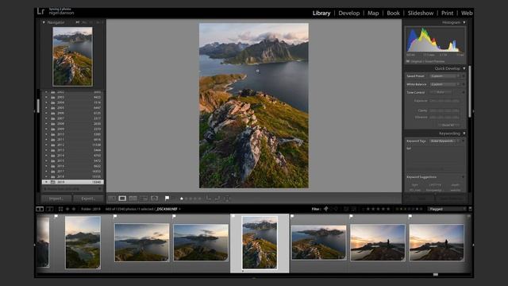The height and width of the screenshot is (286, 508).
Task: Go forward with filmstrip right arrow
Action: [74, 209]
